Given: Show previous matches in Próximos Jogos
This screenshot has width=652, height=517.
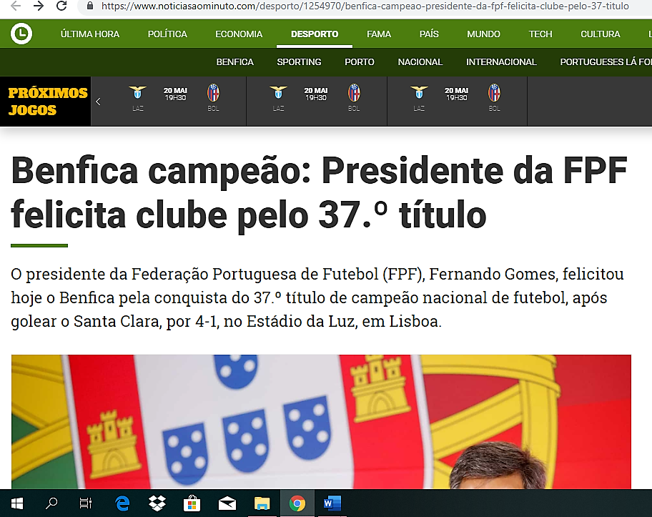Looking at the screenshot, I should [x=98, y=102].
